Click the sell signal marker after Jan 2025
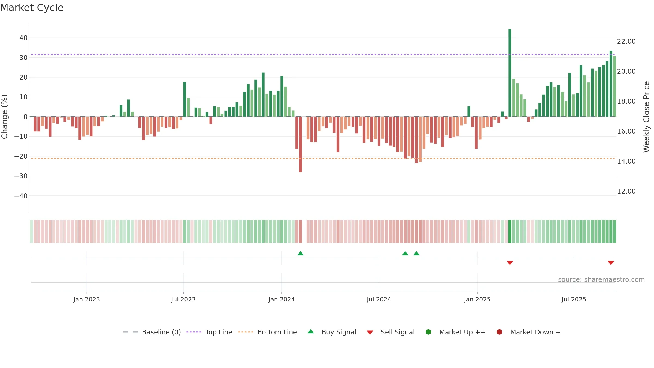The image size is (654, 368). [510, 263]
